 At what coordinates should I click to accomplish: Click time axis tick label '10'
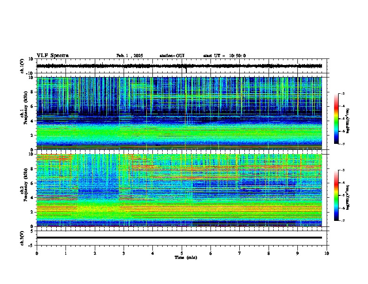tap(327, 253)
